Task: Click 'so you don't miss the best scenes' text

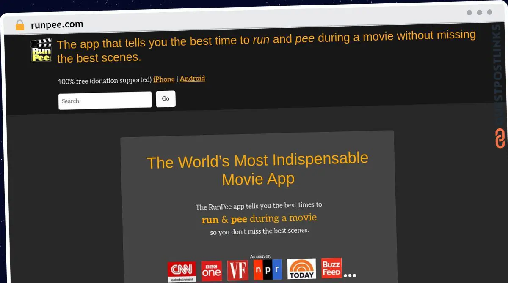Action: (x=260, y=231)
